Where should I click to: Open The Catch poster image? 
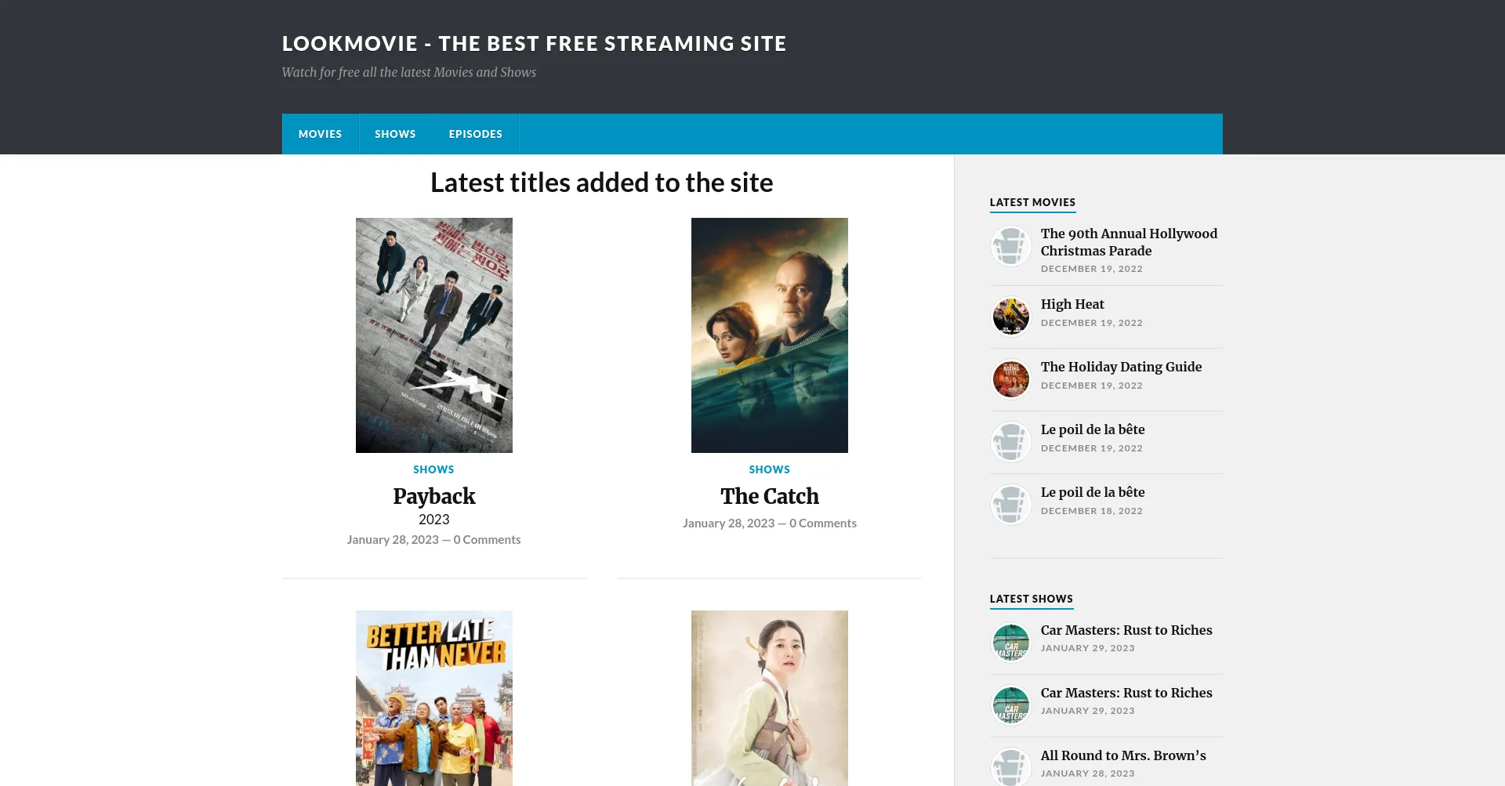(770, 335)
